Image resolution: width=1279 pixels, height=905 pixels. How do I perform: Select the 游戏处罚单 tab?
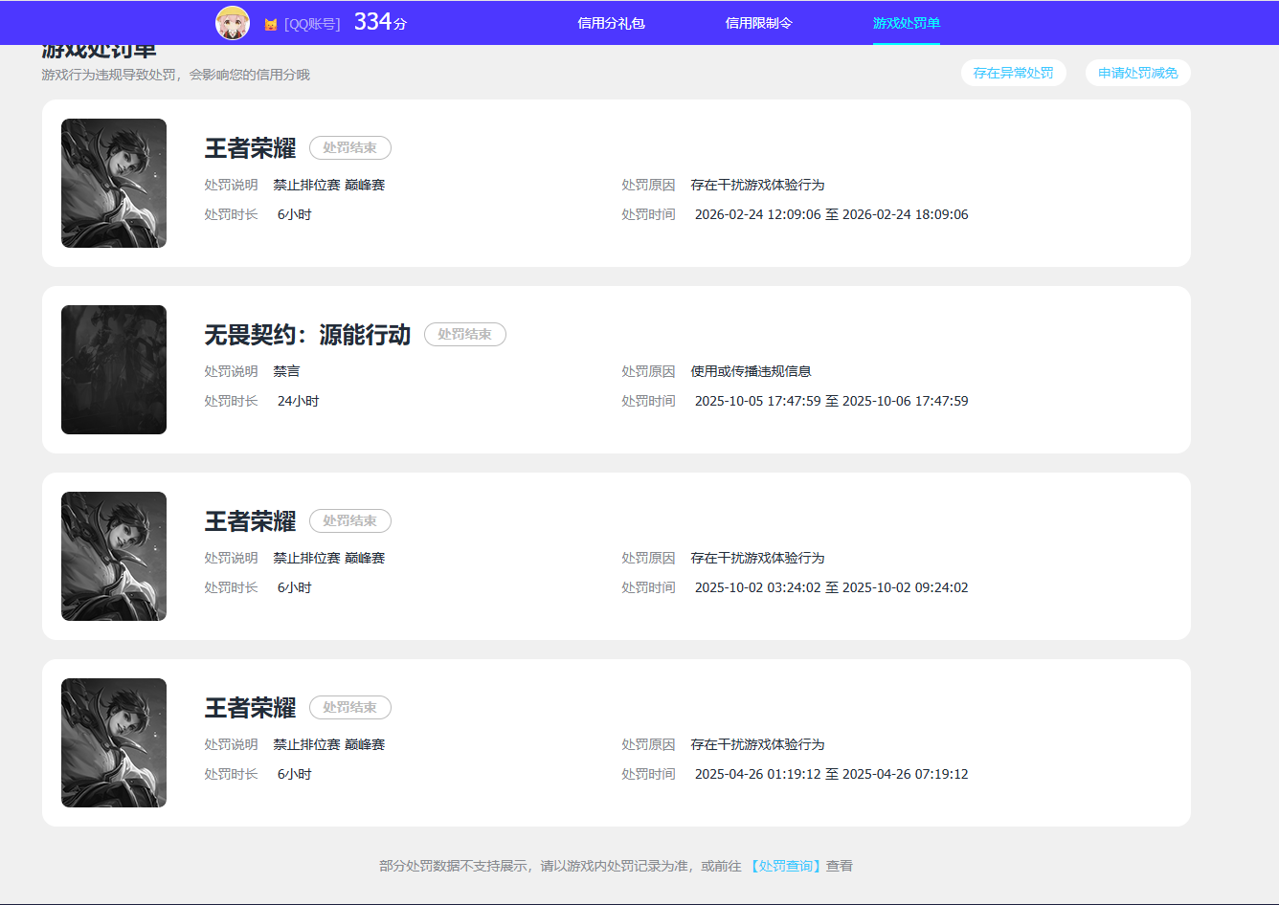point(907,23)
